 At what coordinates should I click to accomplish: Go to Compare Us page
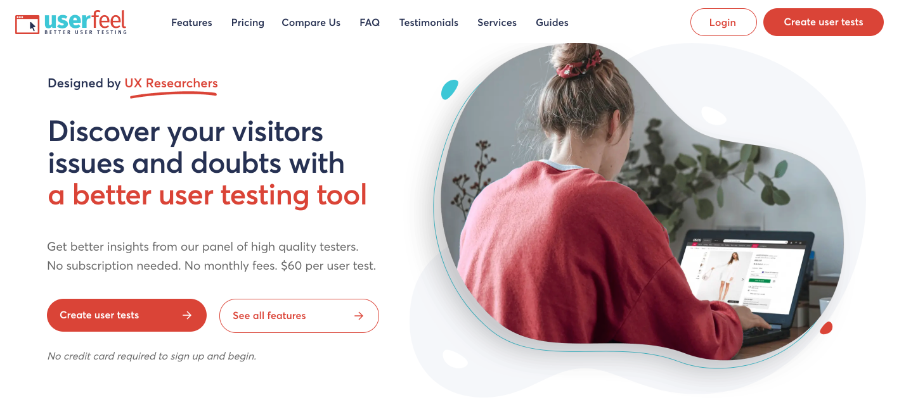pos(311,23)
